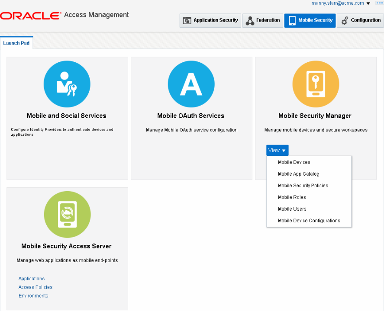The image size is (384, 311).
Task: Click the Mobile and Social Services title
Action: point(67,116)
